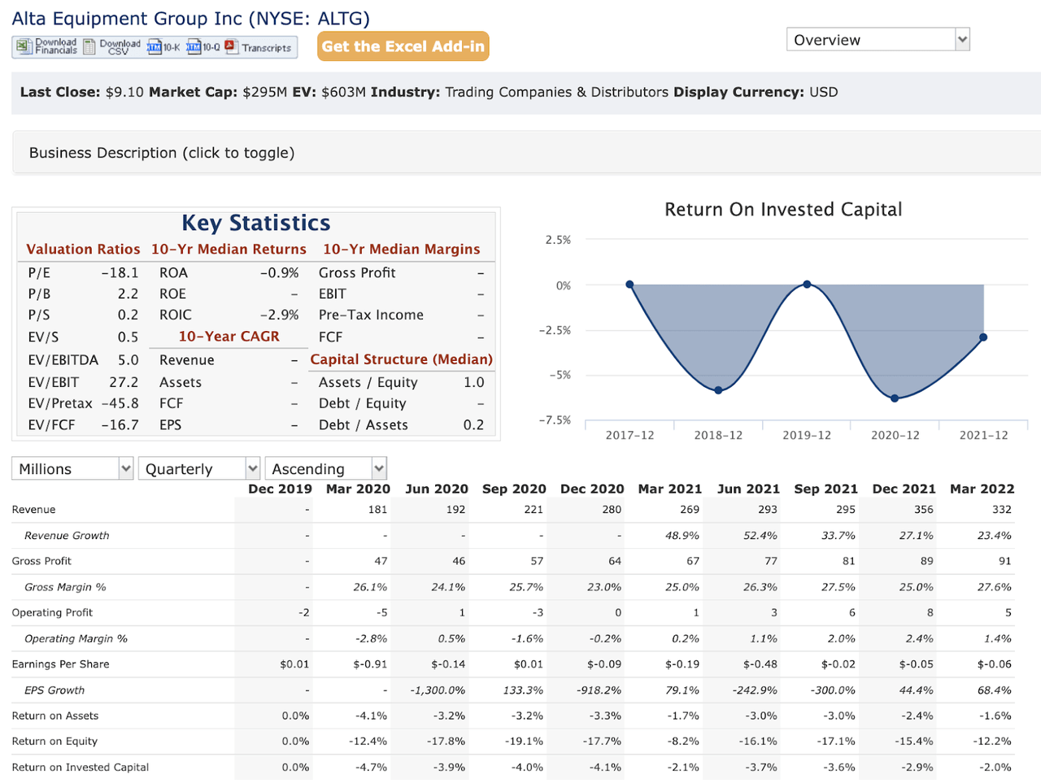Image resolution: width=1041 pixels, height=783 pixels.
Task: Click the 10-Year CAGR header
Action: (x=229, y=337)
